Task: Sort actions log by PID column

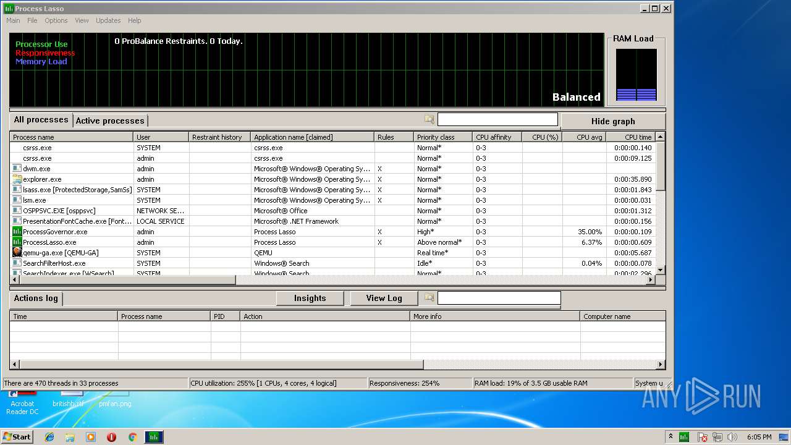Action: (x=226, y=316)
